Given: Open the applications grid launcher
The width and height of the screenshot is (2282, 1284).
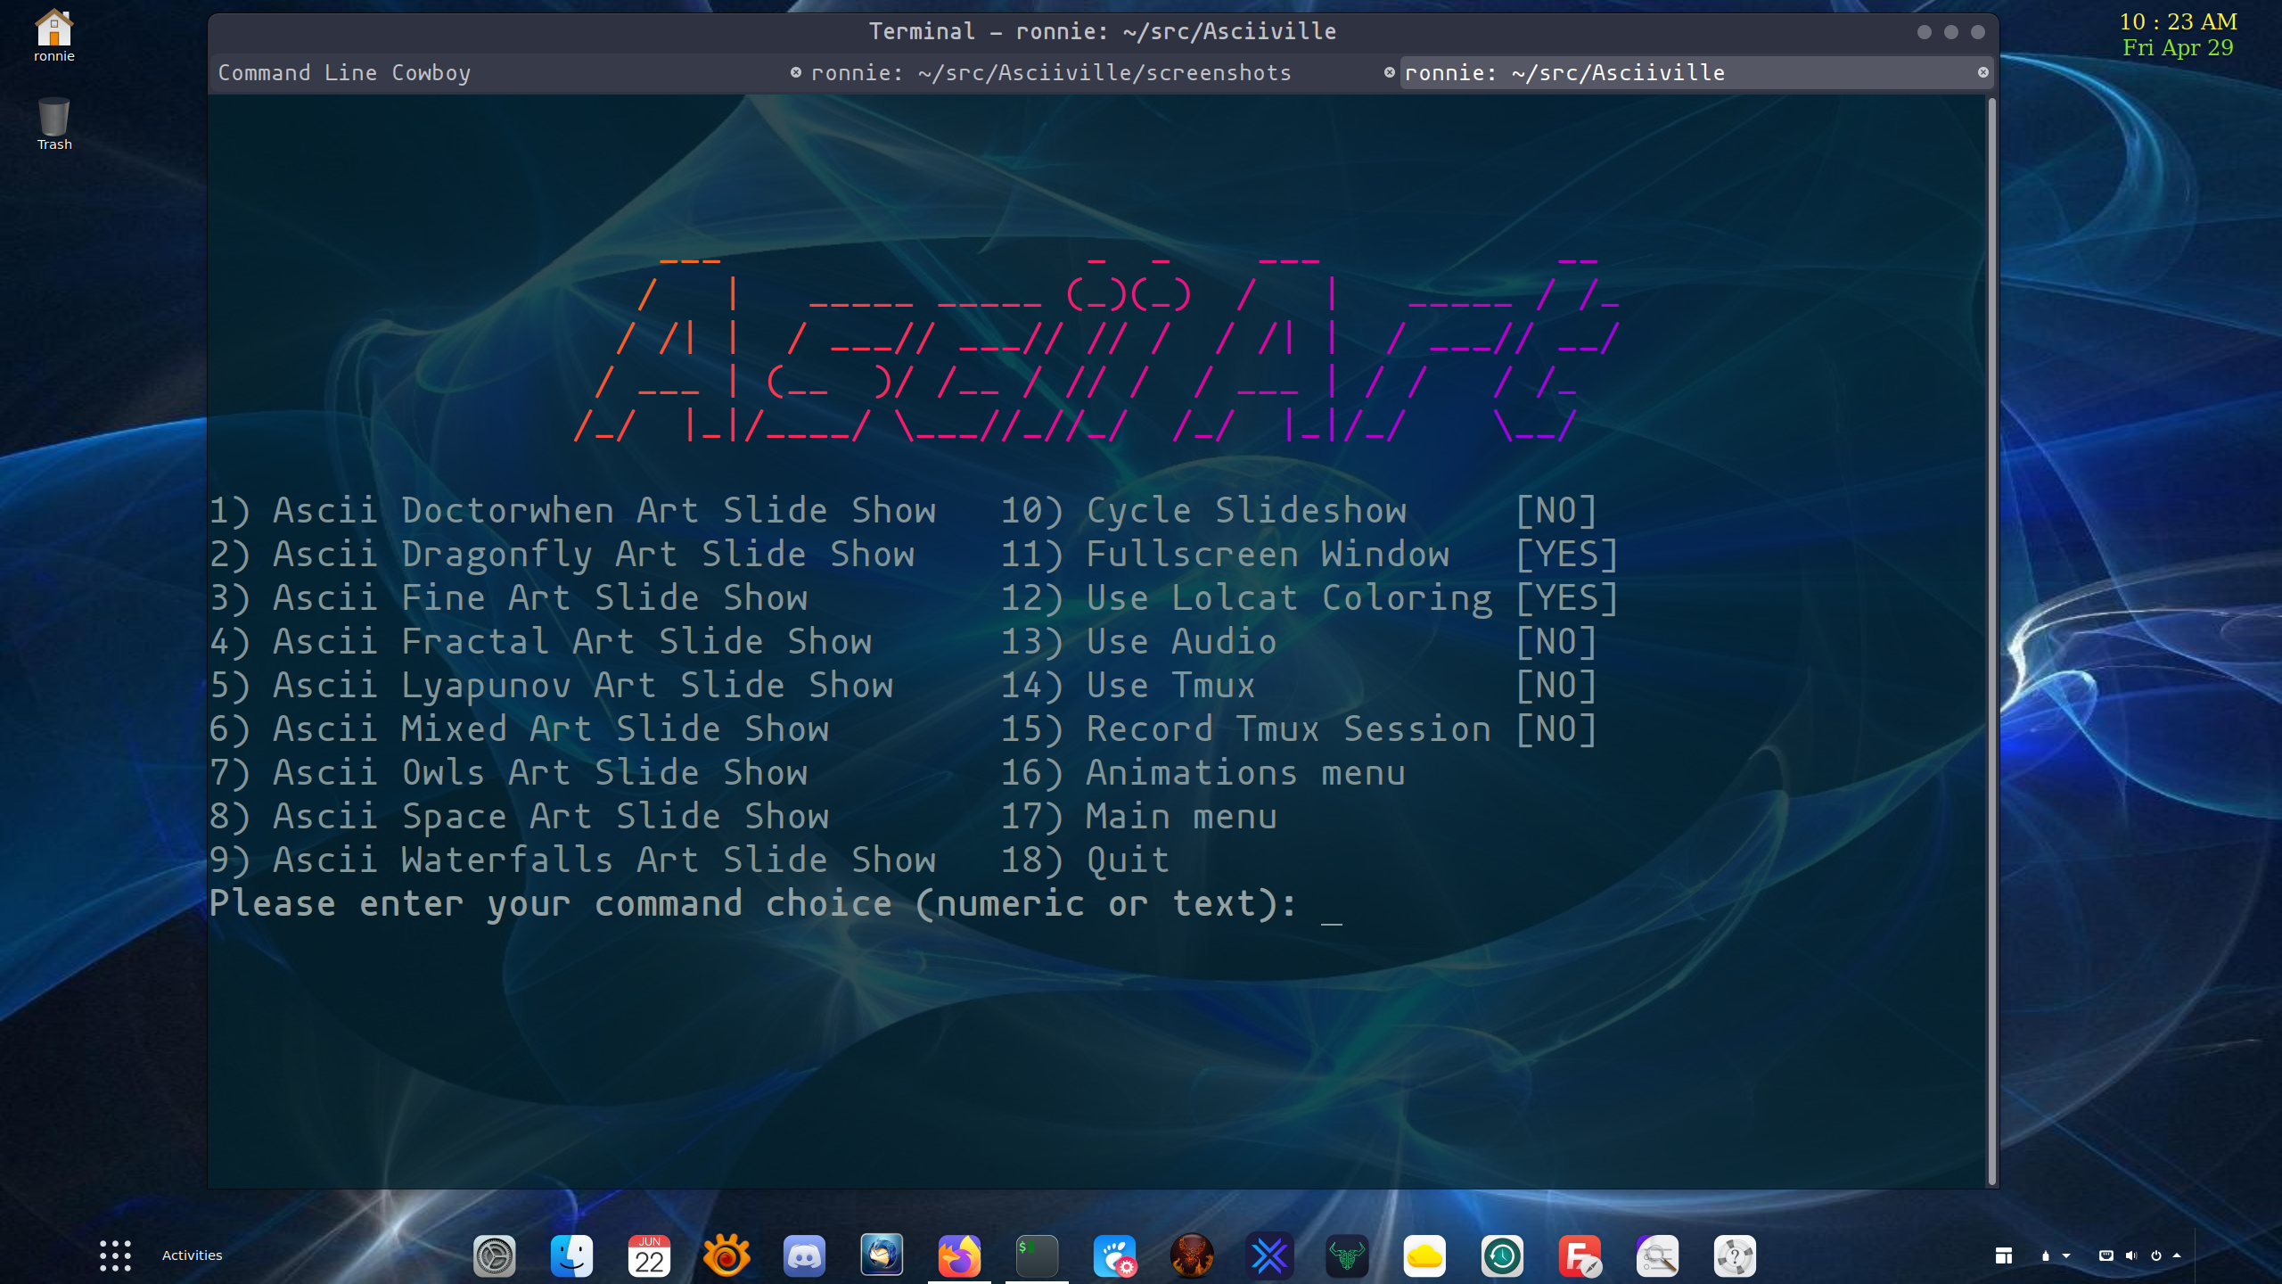Looking at the screenshot, I should point(115,1255).
